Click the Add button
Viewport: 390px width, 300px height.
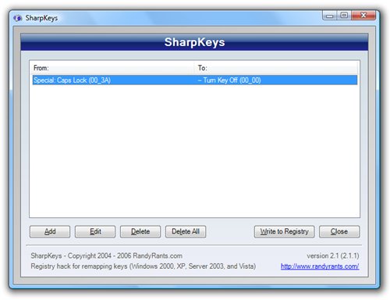[50, 231]
